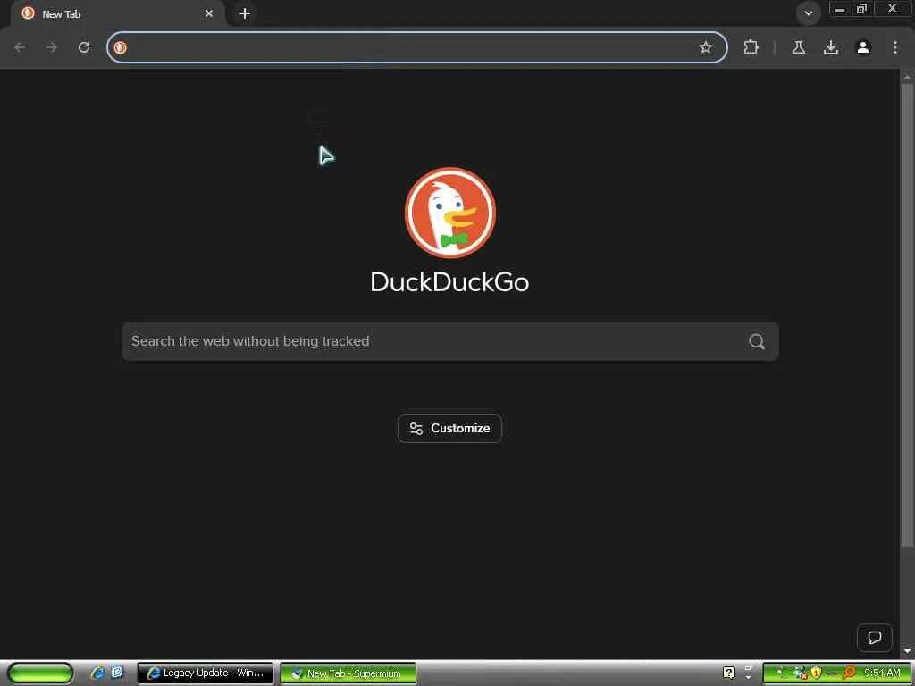This screenshot has height=686, width=915.
Task: Restore down the browser window
Action: 861,9
